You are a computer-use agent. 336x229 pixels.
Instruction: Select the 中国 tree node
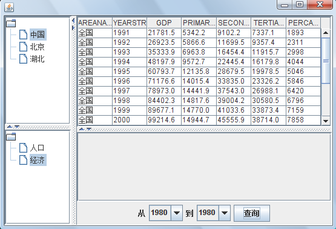pos(38,35)
